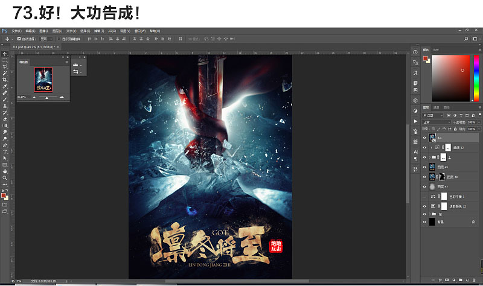Screen dimensions: 483x286
Task: Select the Gradient tool
Action: tap(5, 126)
